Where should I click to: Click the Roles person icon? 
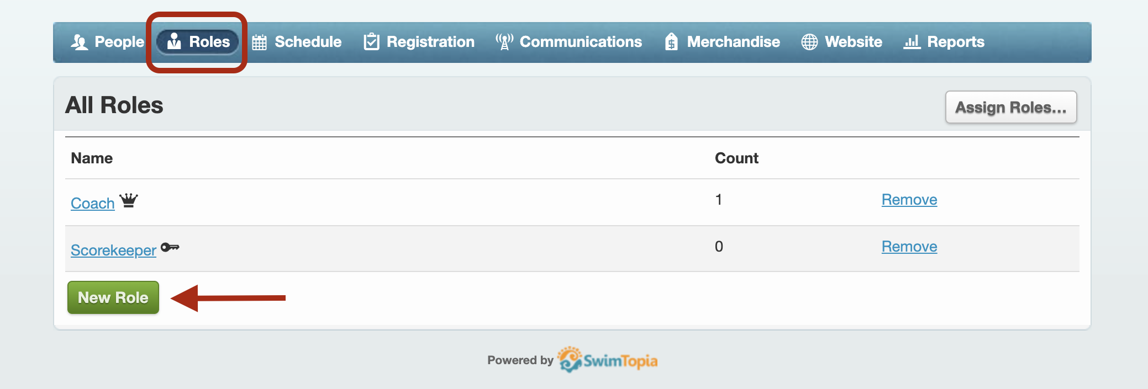pyautogui.click(x=174, y=41)
